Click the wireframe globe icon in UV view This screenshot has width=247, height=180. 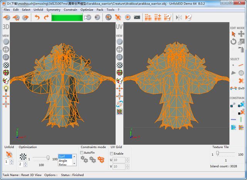[120, 49]
